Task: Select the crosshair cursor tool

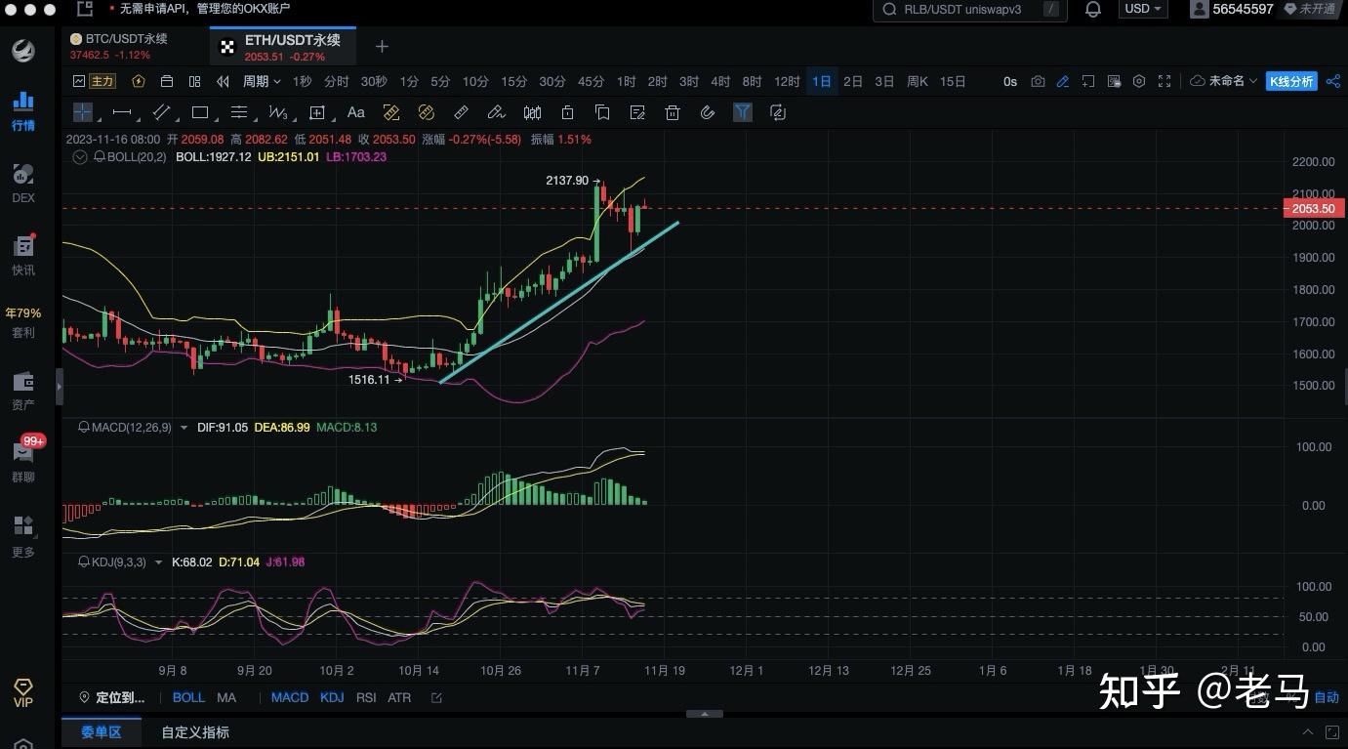Action: click(83, 112)
